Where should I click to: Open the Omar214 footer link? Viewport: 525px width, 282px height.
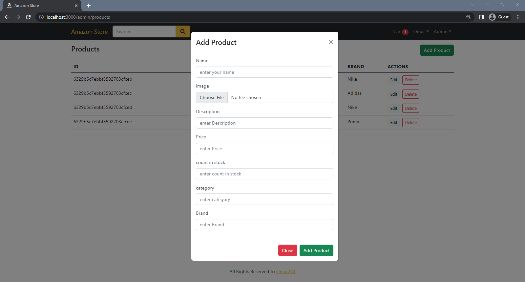(x=285, y=272)
